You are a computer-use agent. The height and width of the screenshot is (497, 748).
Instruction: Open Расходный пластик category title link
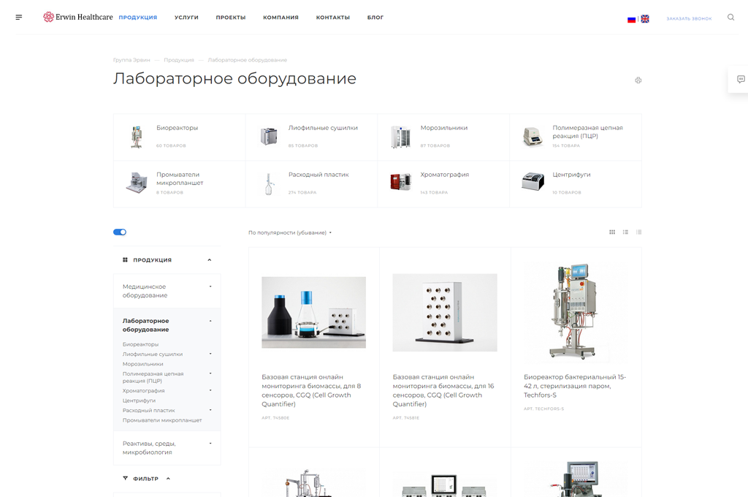[318, 175]
